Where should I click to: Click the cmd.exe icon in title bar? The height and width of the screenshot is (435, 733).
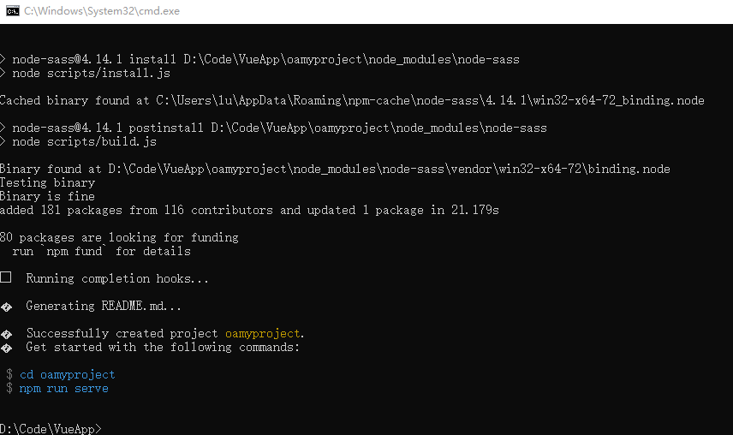click(x=13, y=11)
